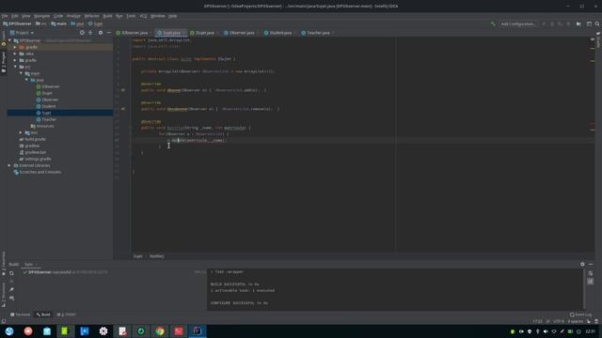Open build panel settings gear
Screen dimensions: 602x338
(582, 264)
